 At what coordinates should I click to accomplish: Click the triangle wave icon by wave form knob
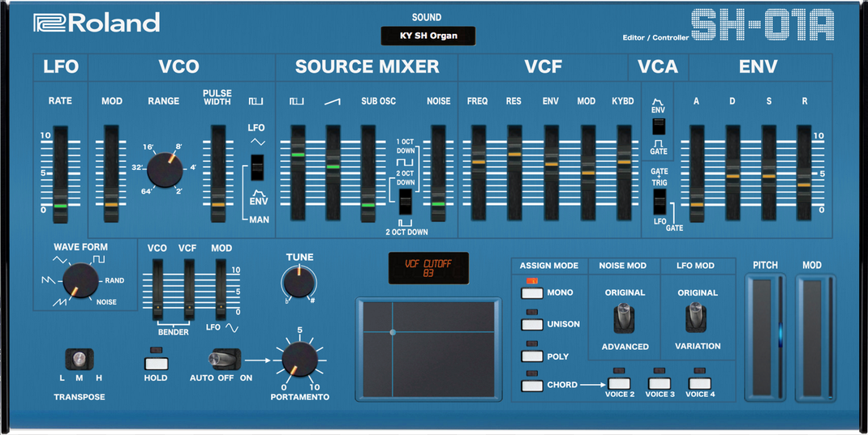(60, 260)
